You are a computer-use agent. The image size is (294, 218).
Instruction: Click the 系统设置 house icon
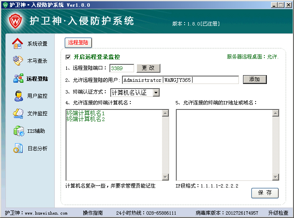pos(18,43)
